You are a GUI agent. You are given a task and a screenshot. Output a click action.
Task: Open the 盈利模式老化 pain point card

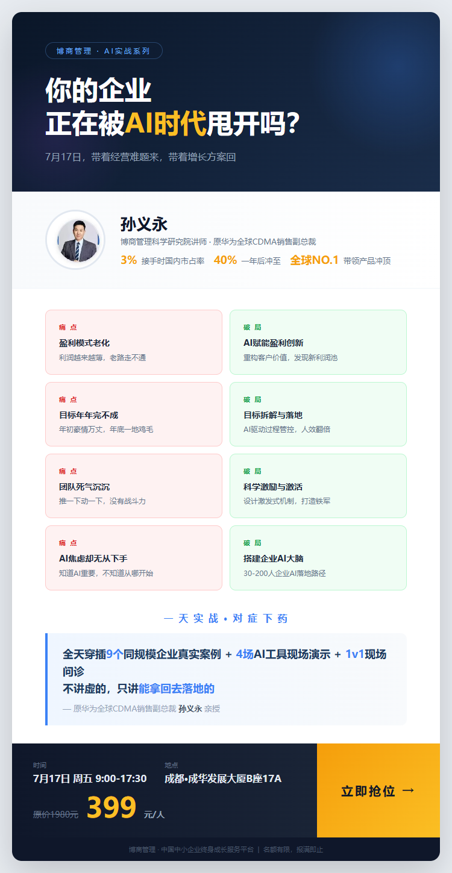point(134,342)
